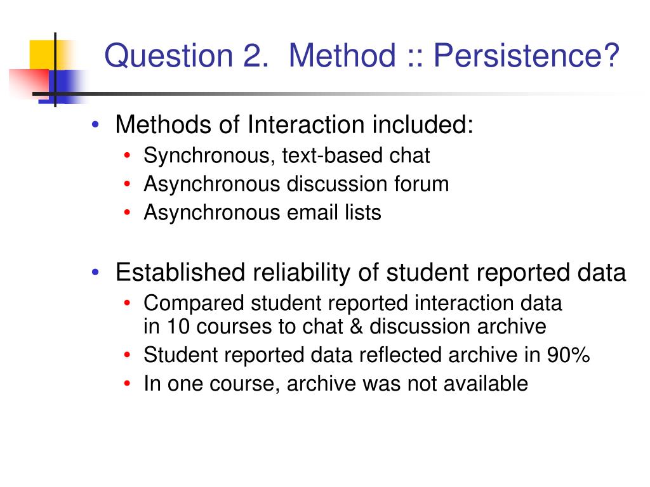Click 'Established reliability of student reported data' heading

coord(371,273)
